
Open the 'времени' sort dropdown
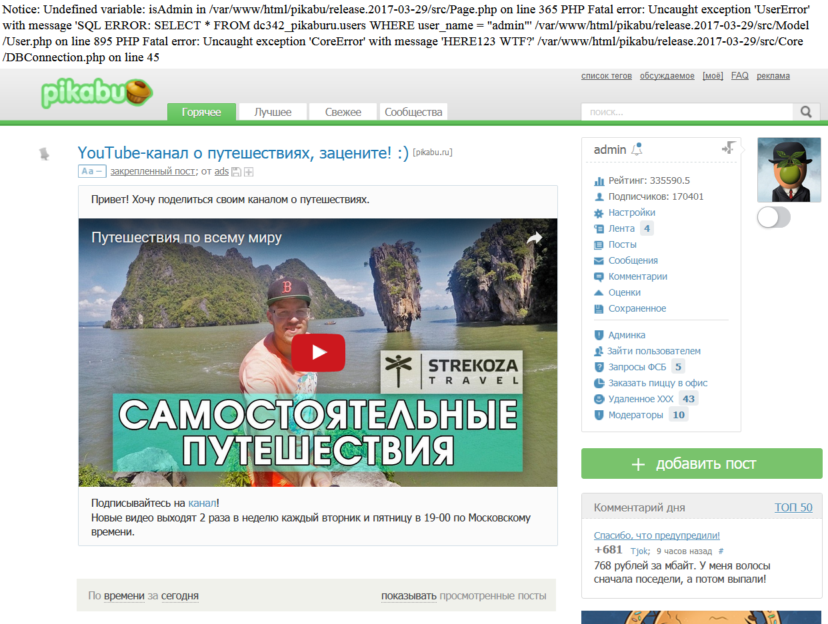coord(124,596)
